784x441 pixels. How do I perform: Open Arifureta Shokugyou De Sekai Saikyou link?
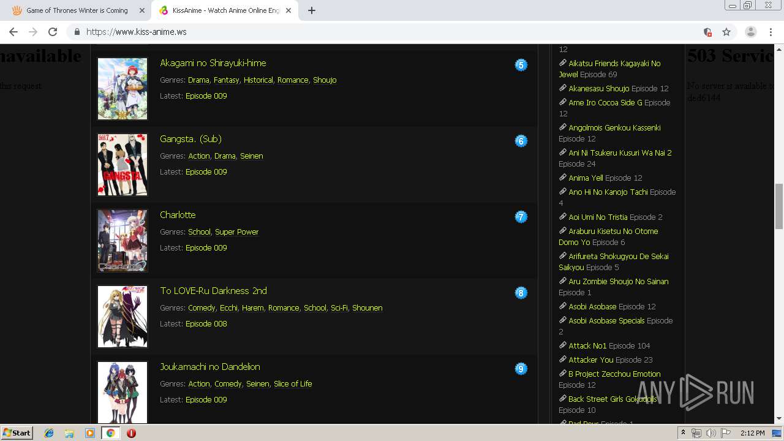point(614,262)
